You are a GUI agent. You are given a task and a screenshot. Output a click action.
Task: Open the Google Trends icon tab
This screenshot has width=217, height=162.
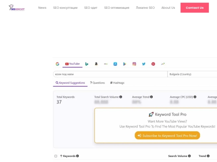[163, 64]
